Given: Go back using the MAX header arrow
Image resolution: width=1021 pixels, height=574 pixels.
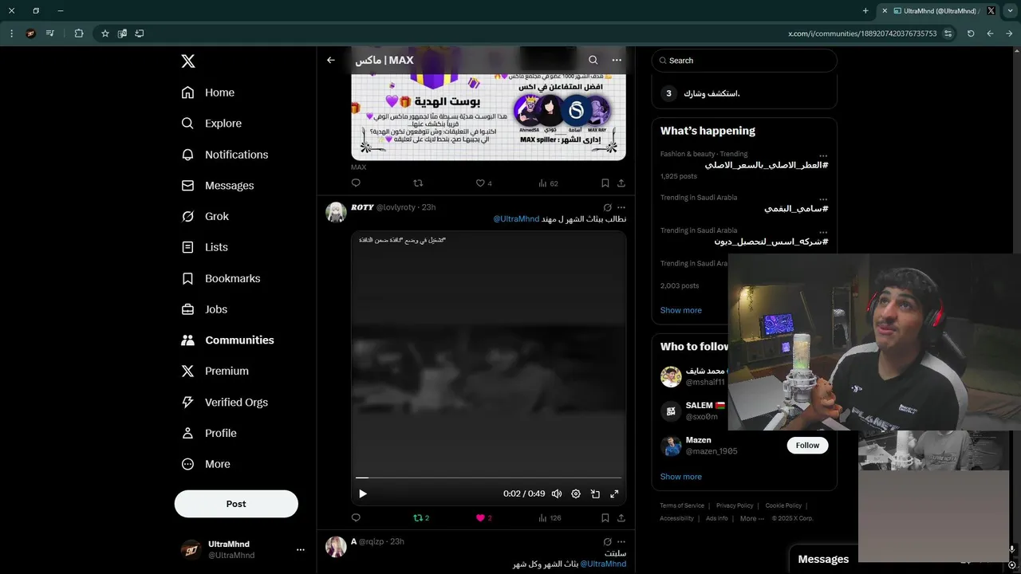Looking at the screenshot, I should 331,60.
